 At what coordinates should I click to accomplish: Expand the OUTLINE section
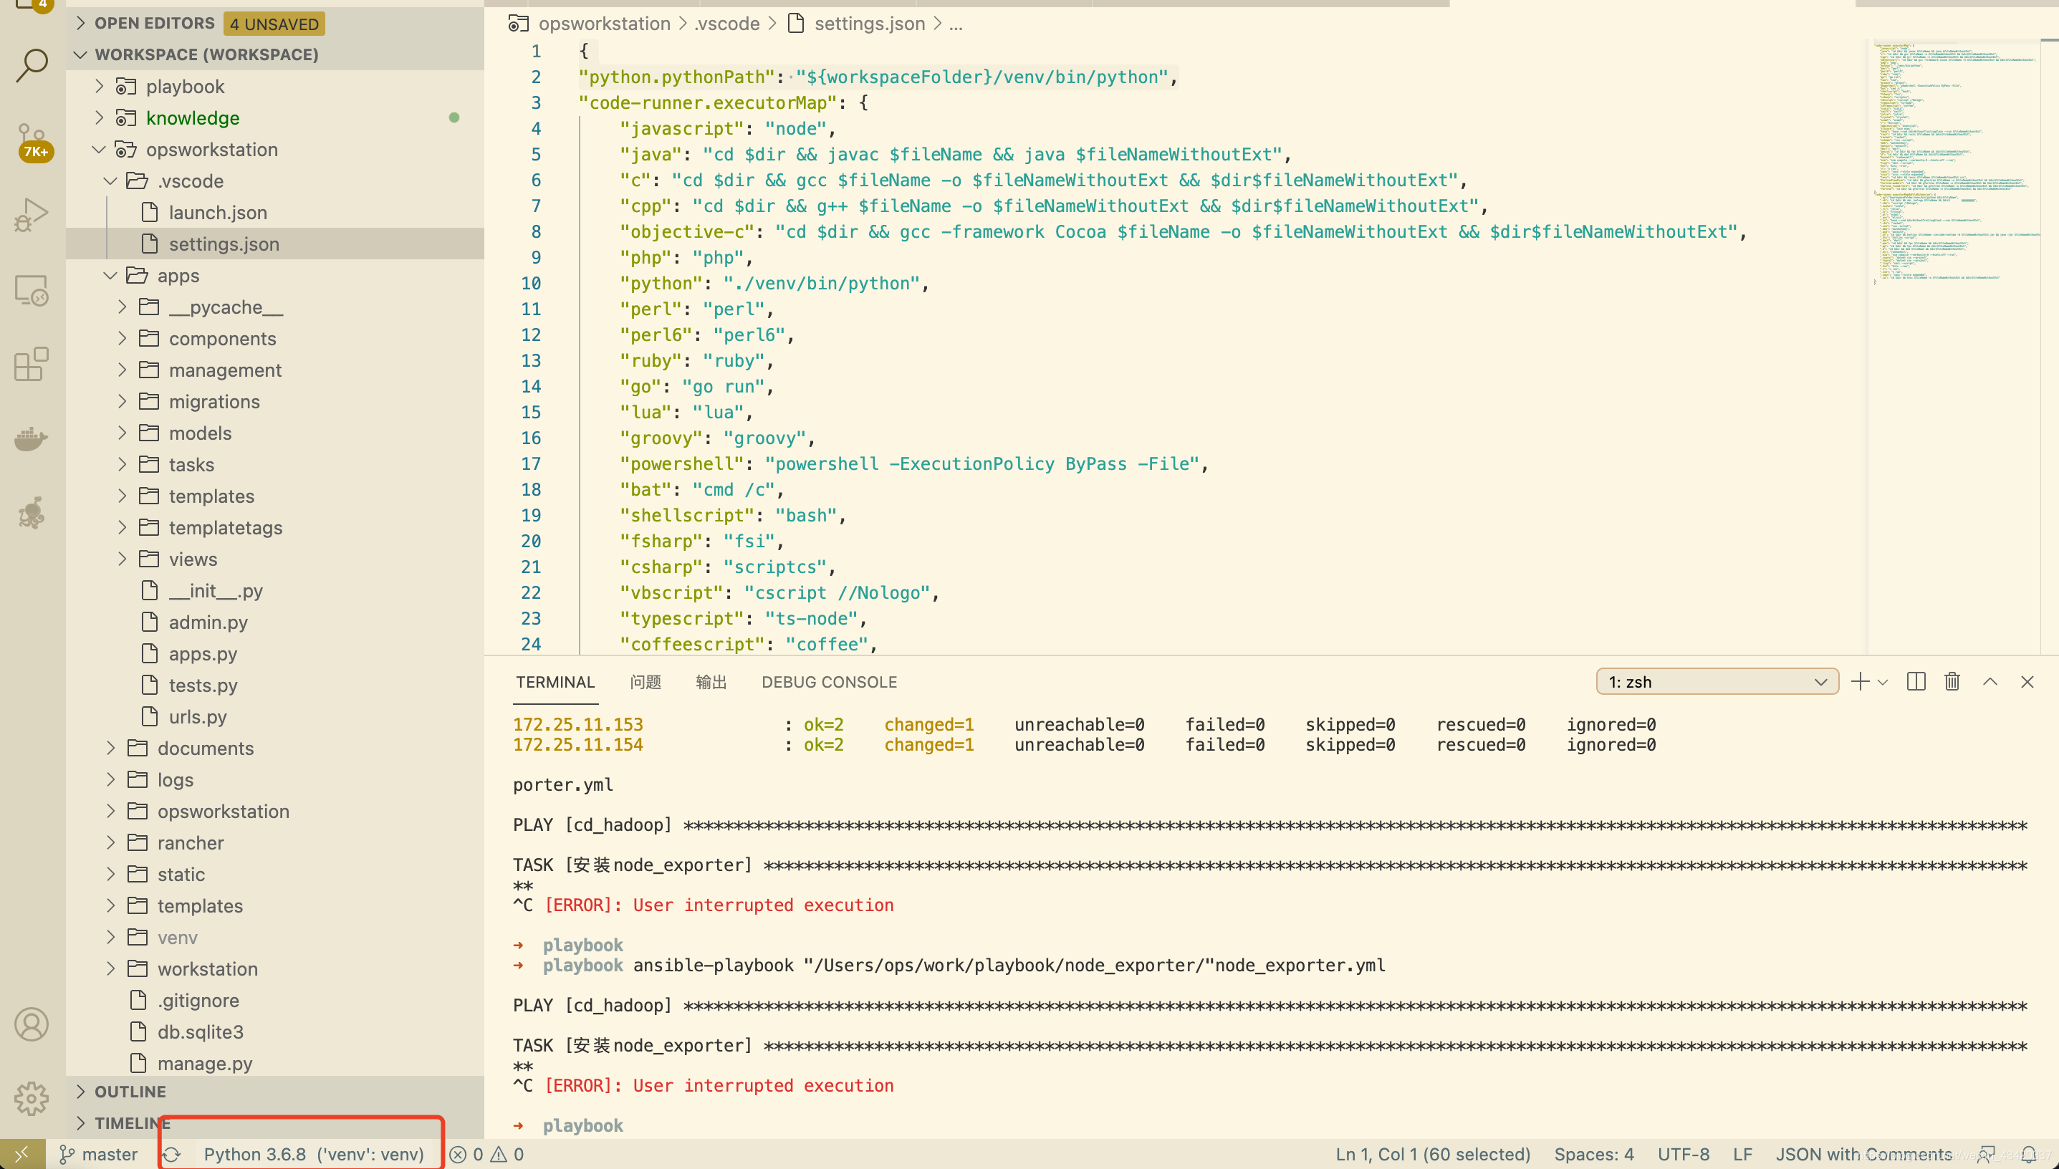click(x=130, y=1091)
